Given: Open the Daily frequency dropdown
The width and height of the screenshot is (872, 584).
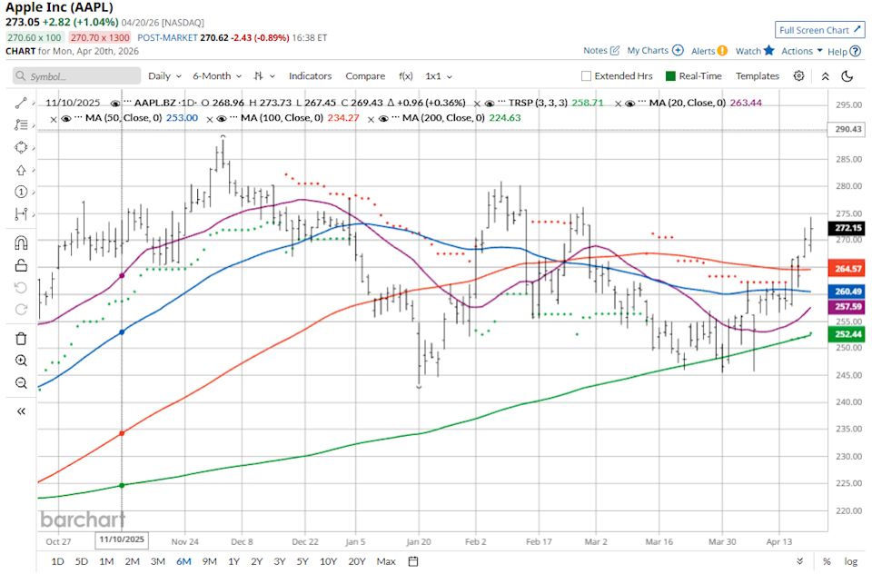Looking at the screenshot, I should (163, 76).
